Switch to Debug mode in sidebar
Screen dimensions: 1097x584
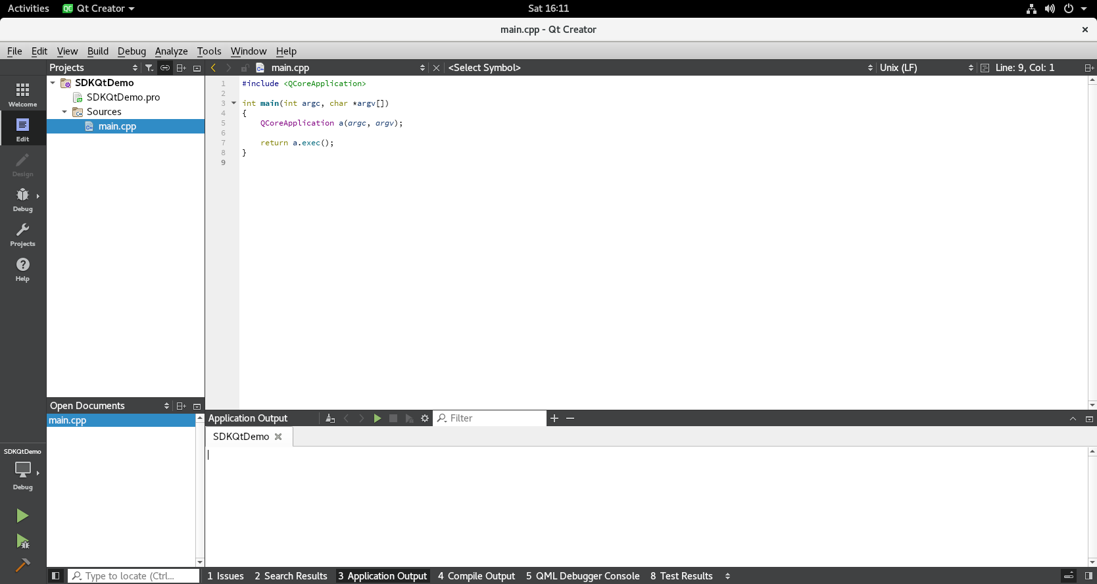(x=22, y=199)
